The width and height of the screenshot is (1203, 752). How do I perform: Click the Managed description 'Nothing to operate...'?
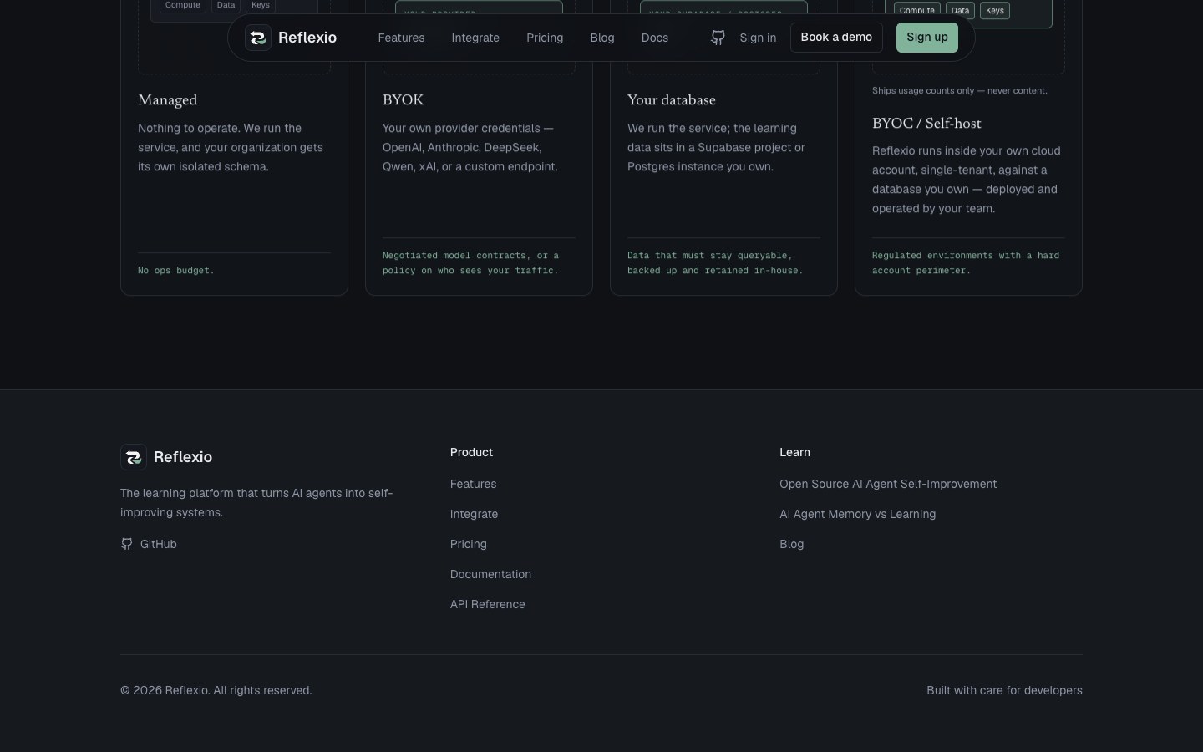[x=231, y=148]
